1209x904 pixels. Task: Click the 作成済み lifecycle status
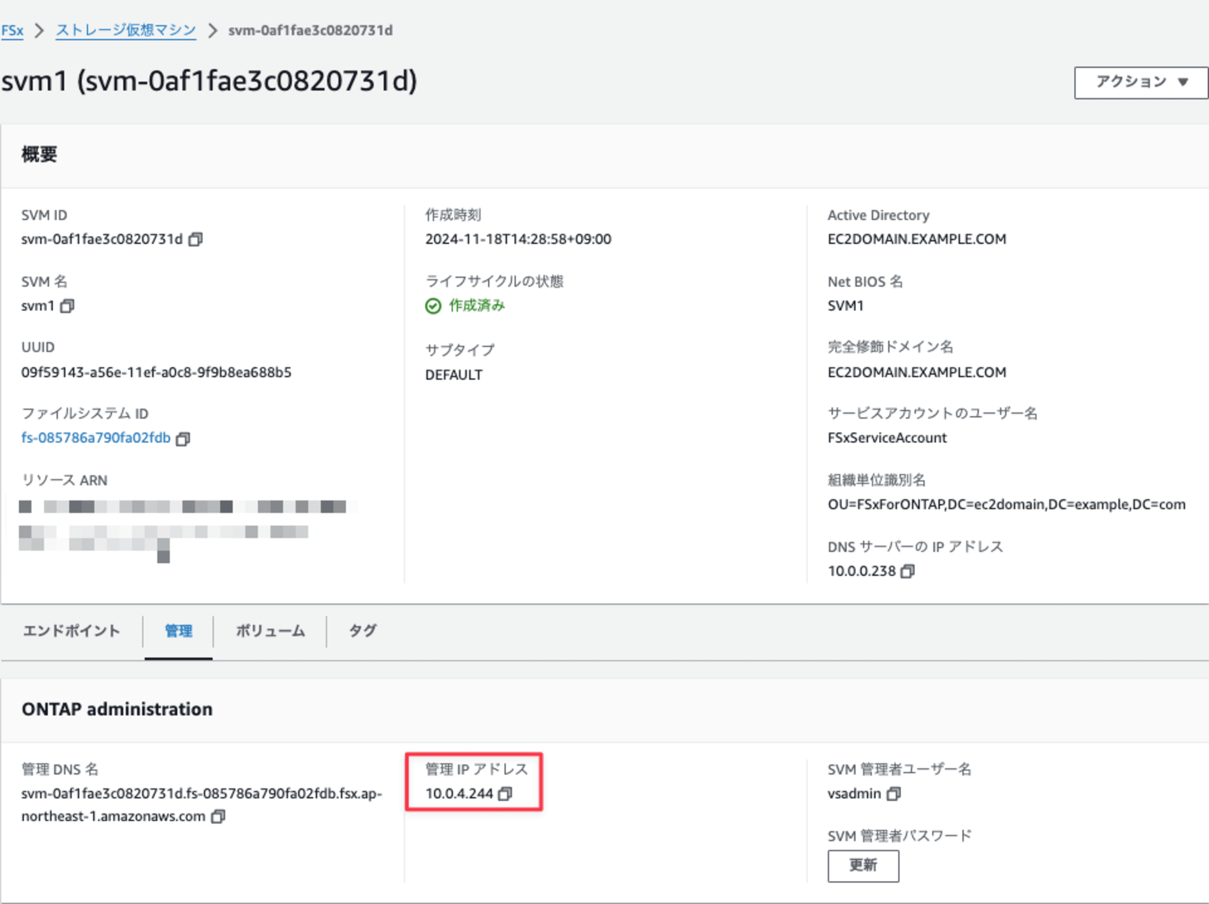click(476, 306)
